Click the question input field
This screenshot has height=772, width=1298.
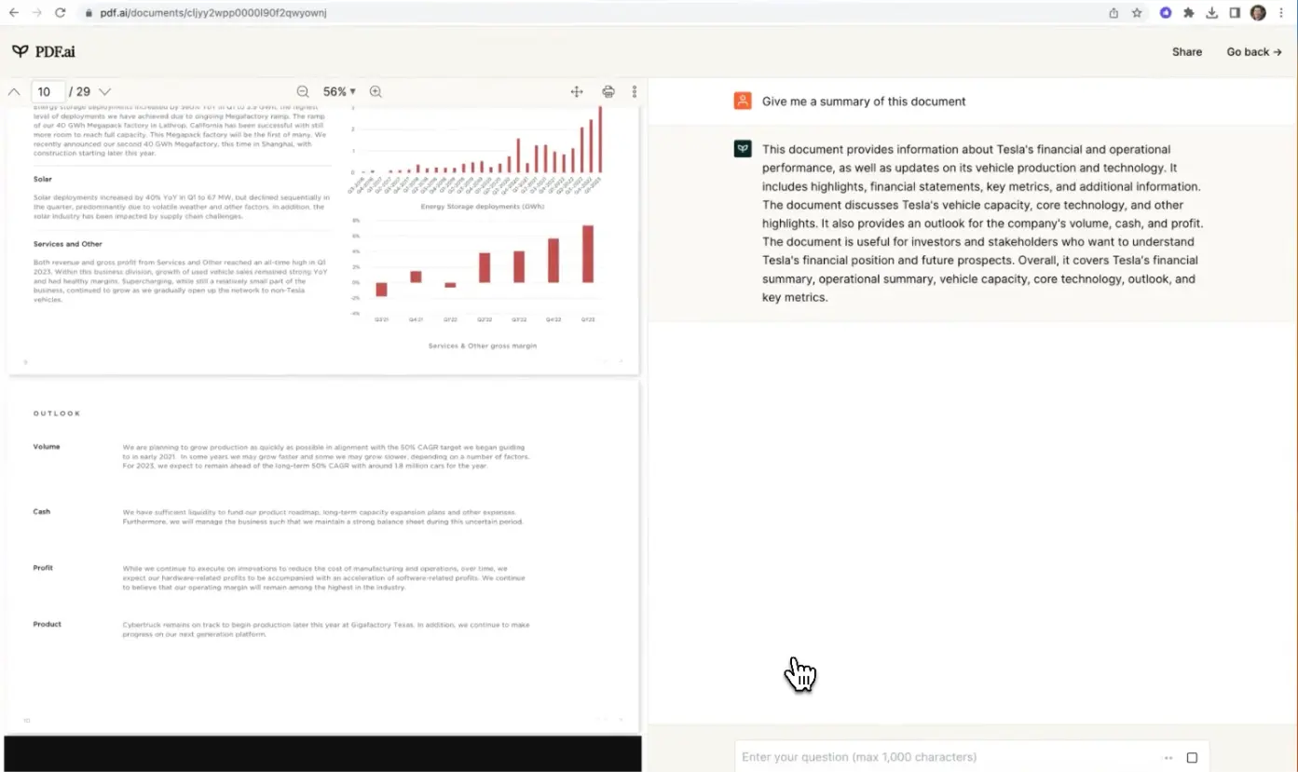coord(932,757)
